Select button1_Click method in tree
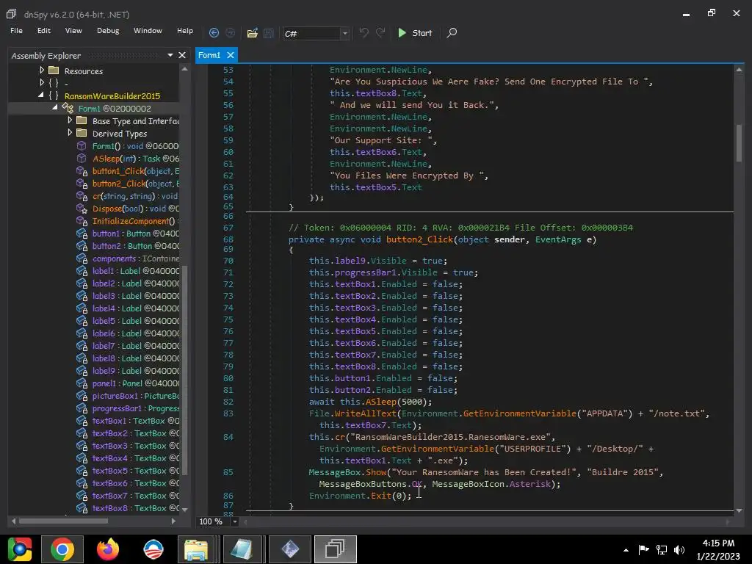752x564 pixels. tap(135, 171)
